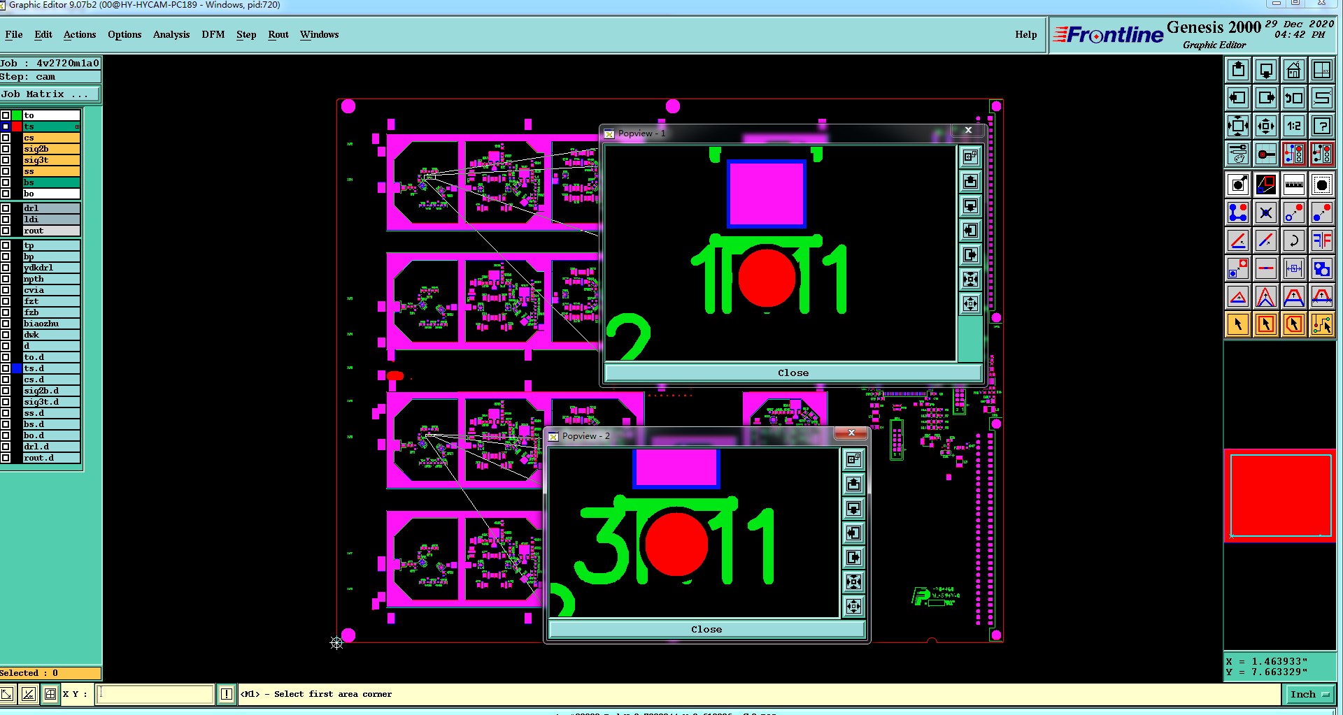Click the delete feature X icon

coord(1266,212)
